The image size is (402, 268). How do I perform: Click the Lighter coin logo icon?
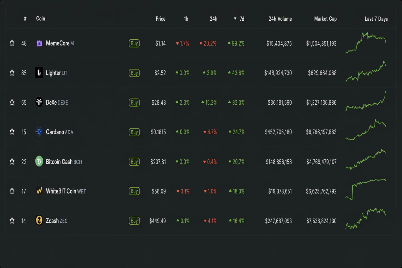39,73
